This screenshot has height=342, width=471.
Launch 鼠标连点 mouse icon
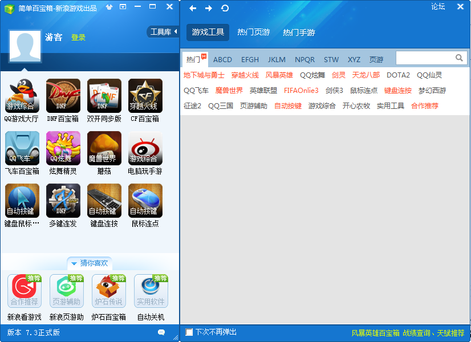(145, 201)
